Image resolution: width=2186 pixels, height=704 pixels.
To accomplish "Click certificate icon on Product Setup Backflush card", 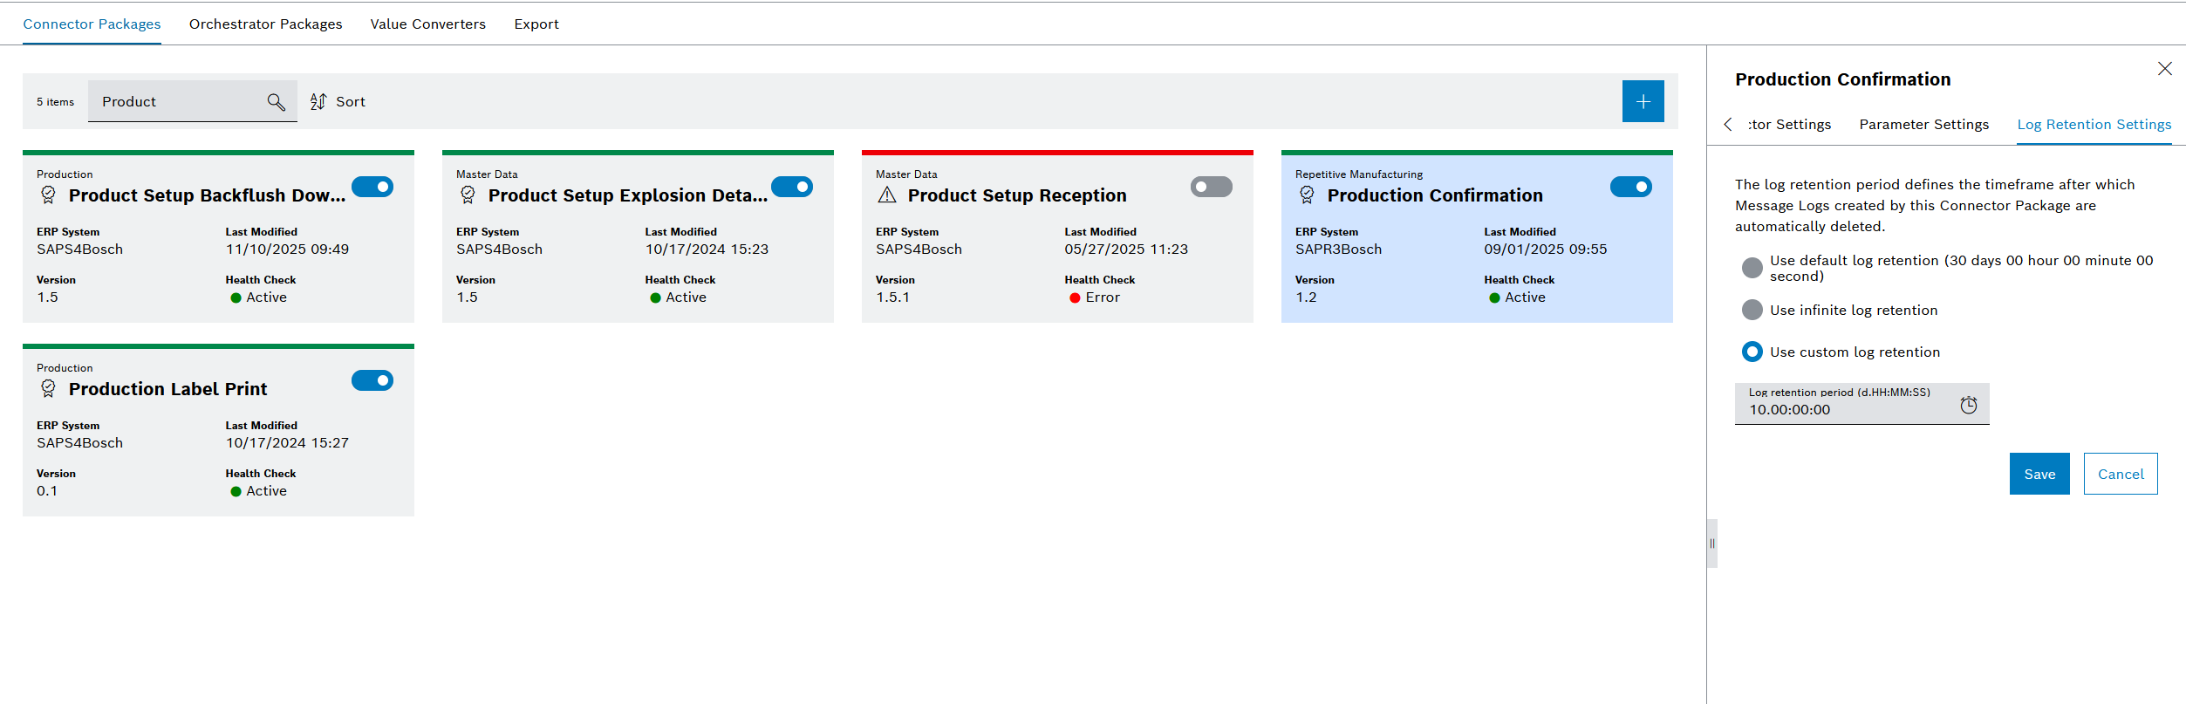I will tap(49, 195).
